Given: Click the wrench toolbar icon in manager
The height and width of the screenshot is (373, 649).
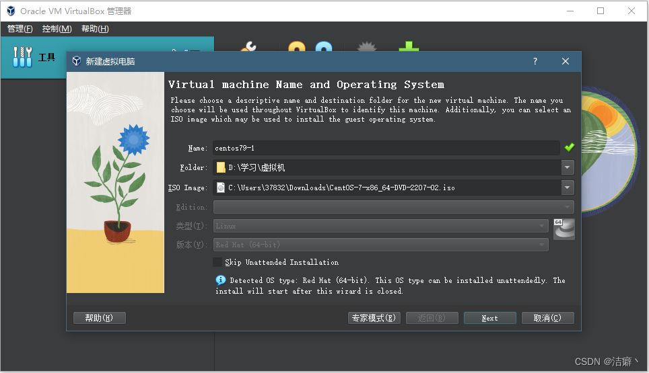Looking at the screenshot, I should 248,46.
